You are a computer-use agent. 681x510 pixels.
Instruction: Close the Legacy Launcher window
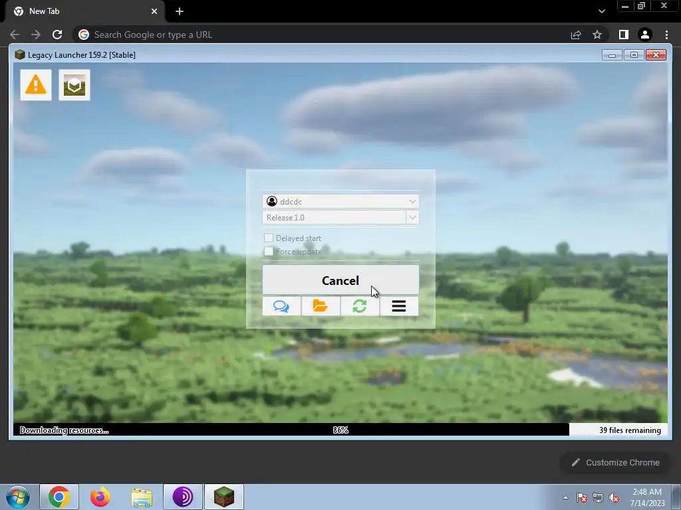[x=656, y=55]
